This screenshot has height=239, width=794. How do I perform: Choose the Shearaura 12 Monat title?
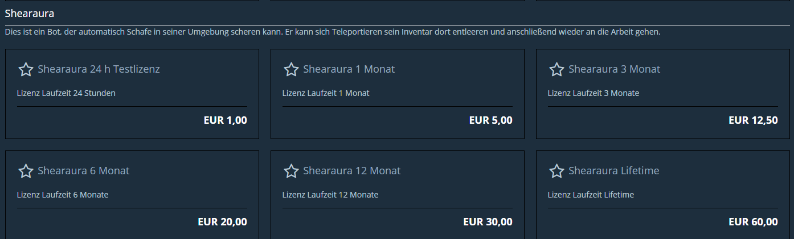click(x=352, y=171)
